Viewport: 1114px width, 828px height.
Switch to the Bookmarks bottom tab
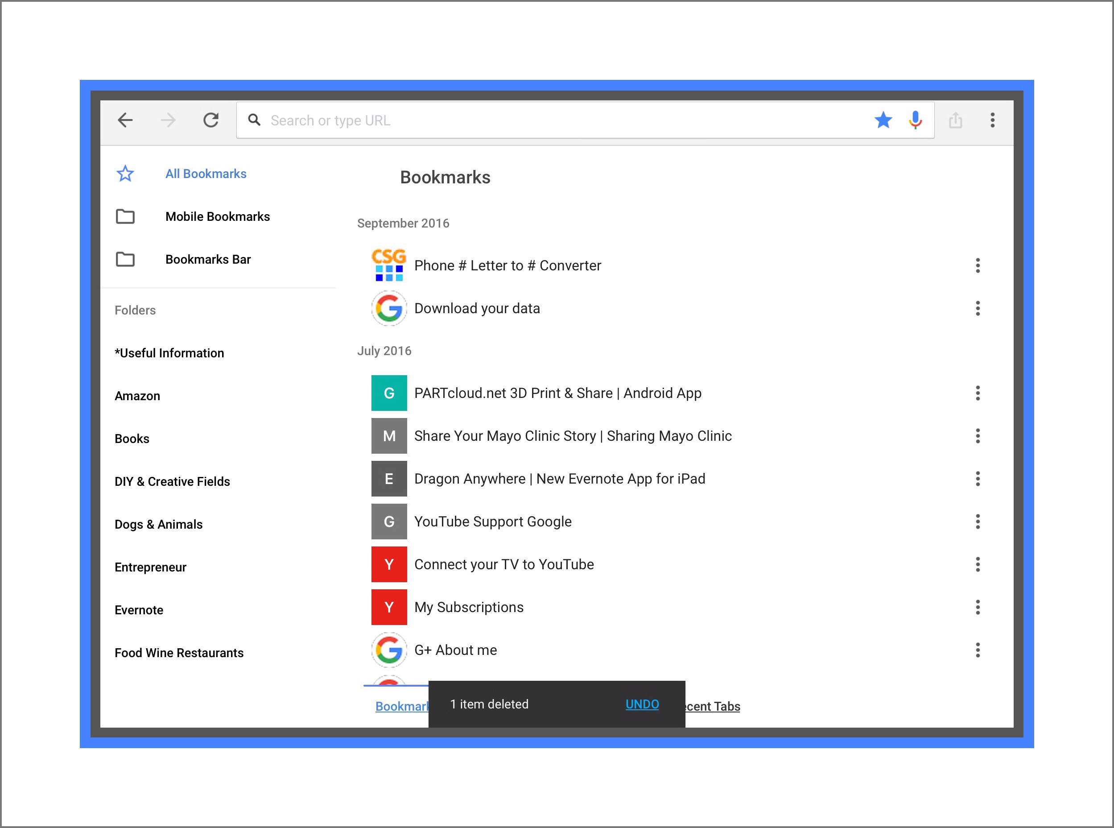pos(401,707)
